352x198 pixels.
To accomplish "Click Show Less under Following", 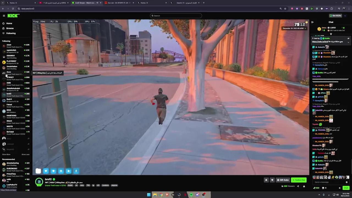I will (26, 155).
